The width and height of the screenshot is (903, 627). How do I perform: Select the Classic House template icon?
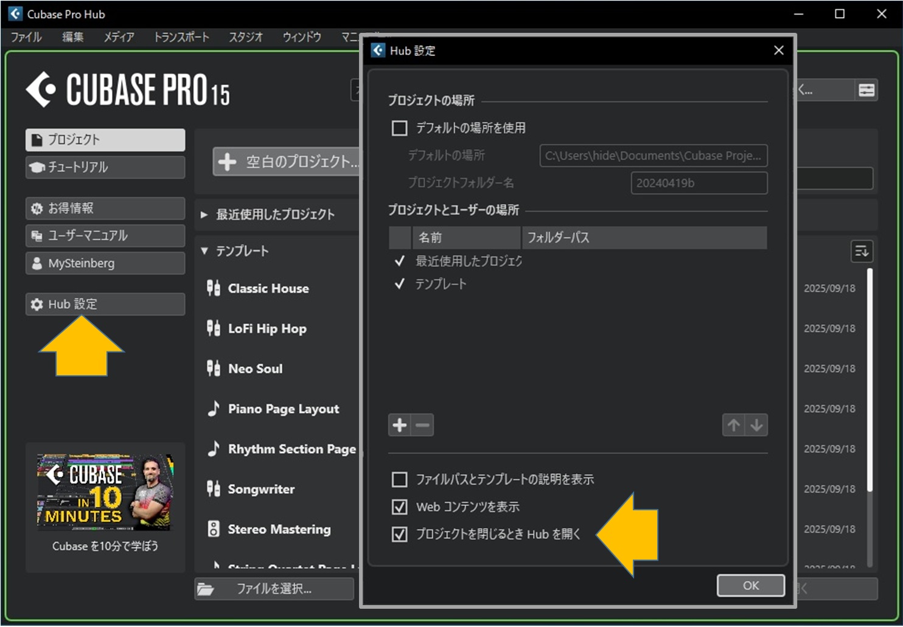click(x=214, y=288)
